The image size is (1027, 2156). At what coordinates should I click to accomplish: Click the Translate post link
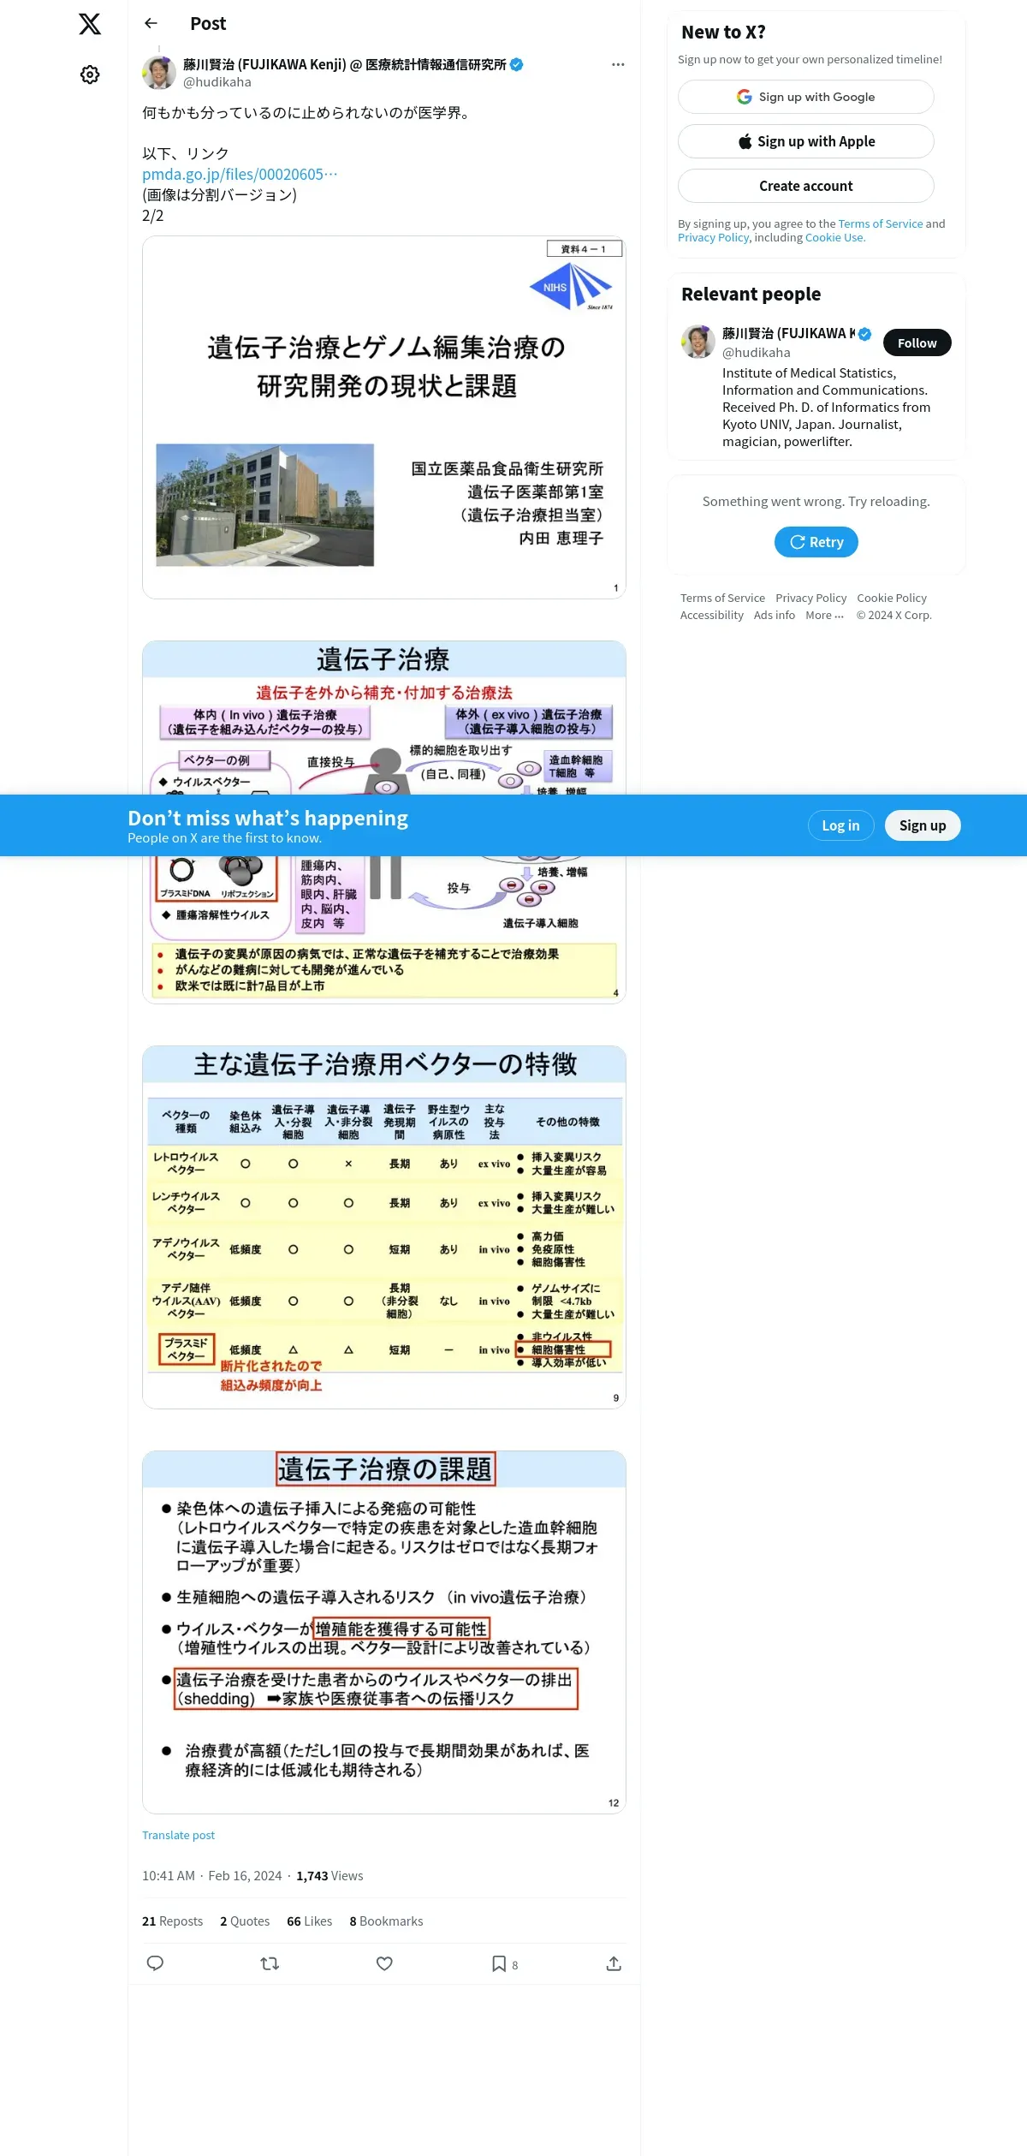click(178, 1836)
